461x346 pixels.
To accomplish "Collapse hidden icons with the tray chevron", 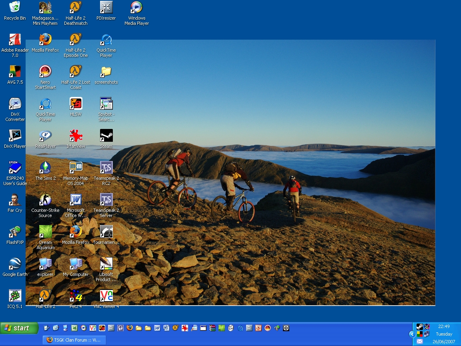I will (412, 334).
